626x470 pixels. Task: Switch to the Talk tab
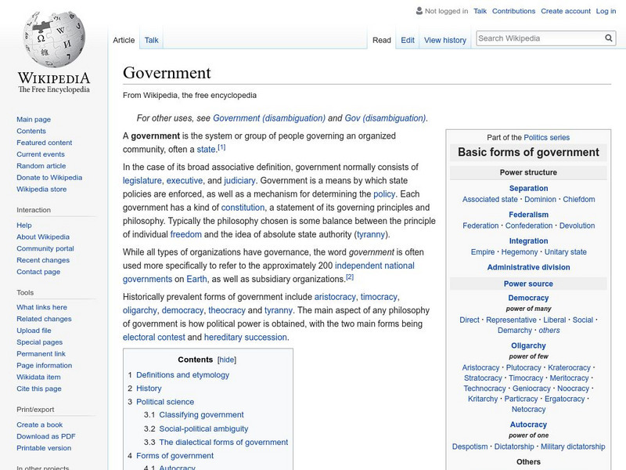click(151, 40)
